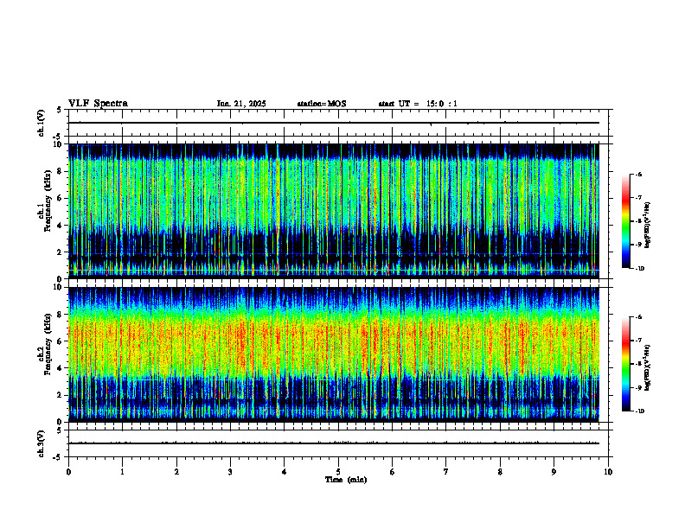Click the ch.2 spectrogram colorbar
The width and height of the screenshot is (685, 529).
(626, 364)
